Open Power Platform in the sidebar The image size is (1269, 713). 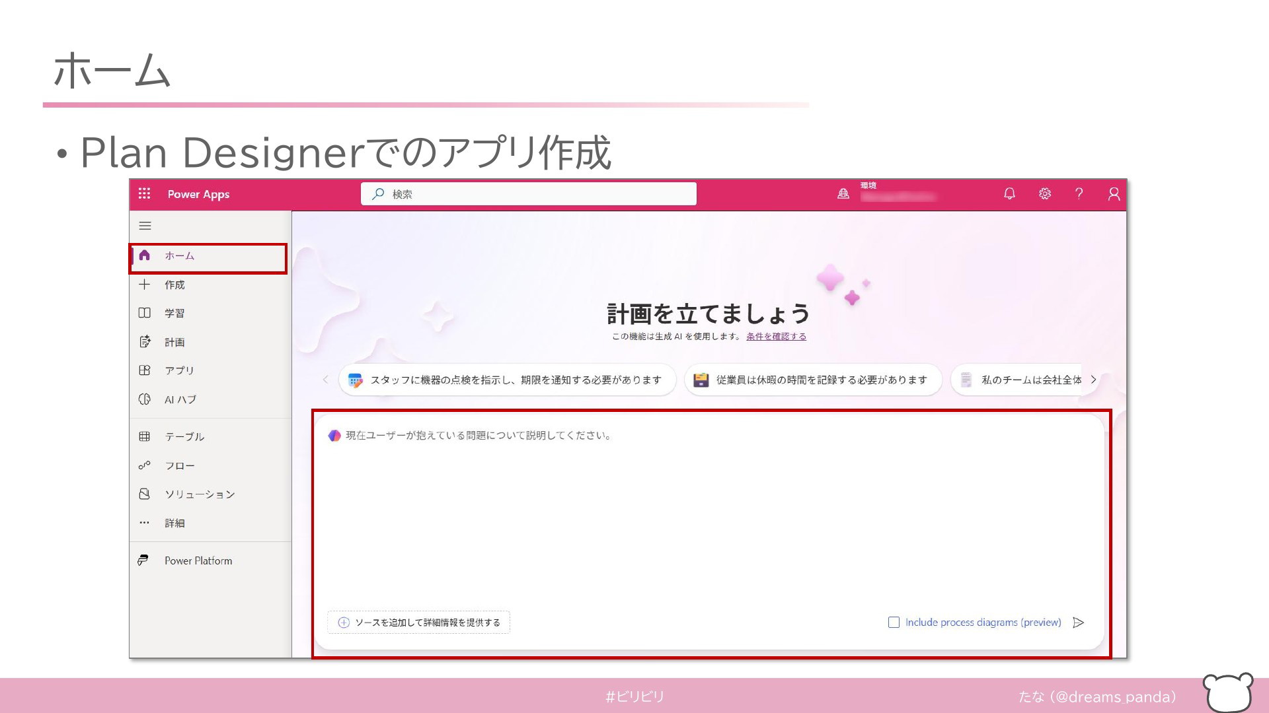pos(210,560)
